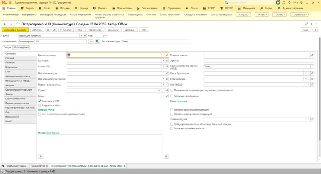321x174 pixels.
Task: Open help with the question mark button
Action: click(x=315, y=30)
